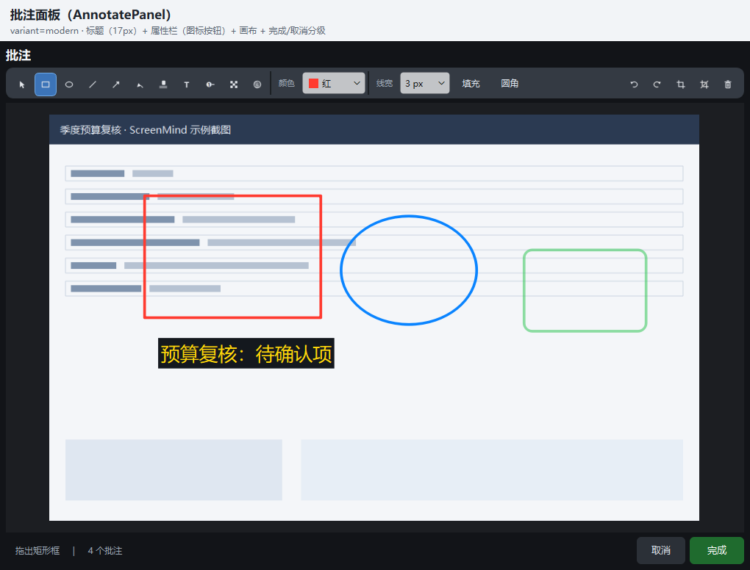Activate the arrow drawing tool
This screenshot has width=750, height=570.
click(115, 84)
